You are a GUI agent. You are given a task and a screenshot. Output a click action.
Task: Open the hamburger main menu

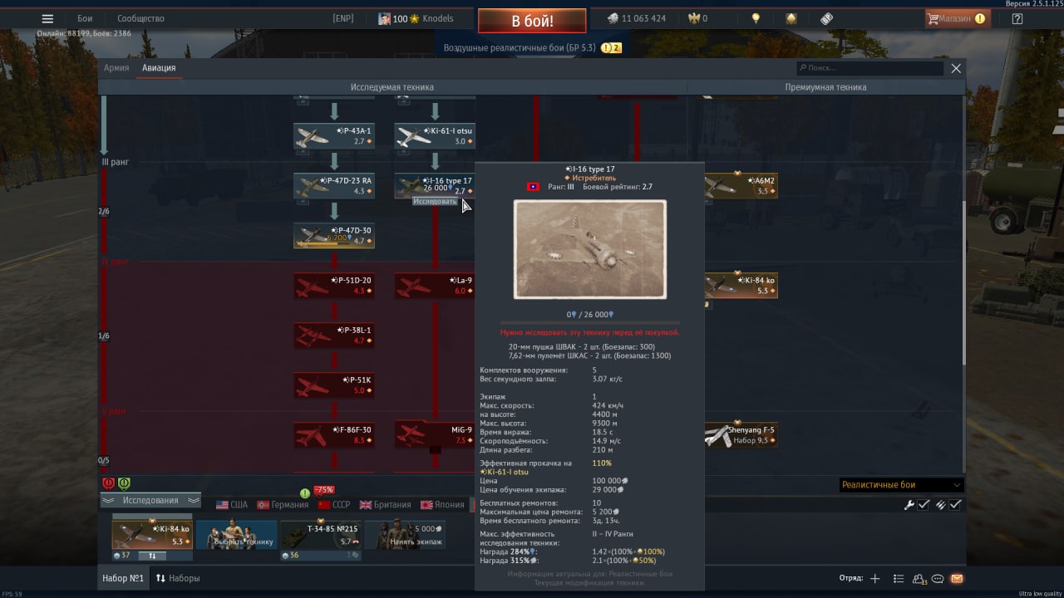click(47, 18)
